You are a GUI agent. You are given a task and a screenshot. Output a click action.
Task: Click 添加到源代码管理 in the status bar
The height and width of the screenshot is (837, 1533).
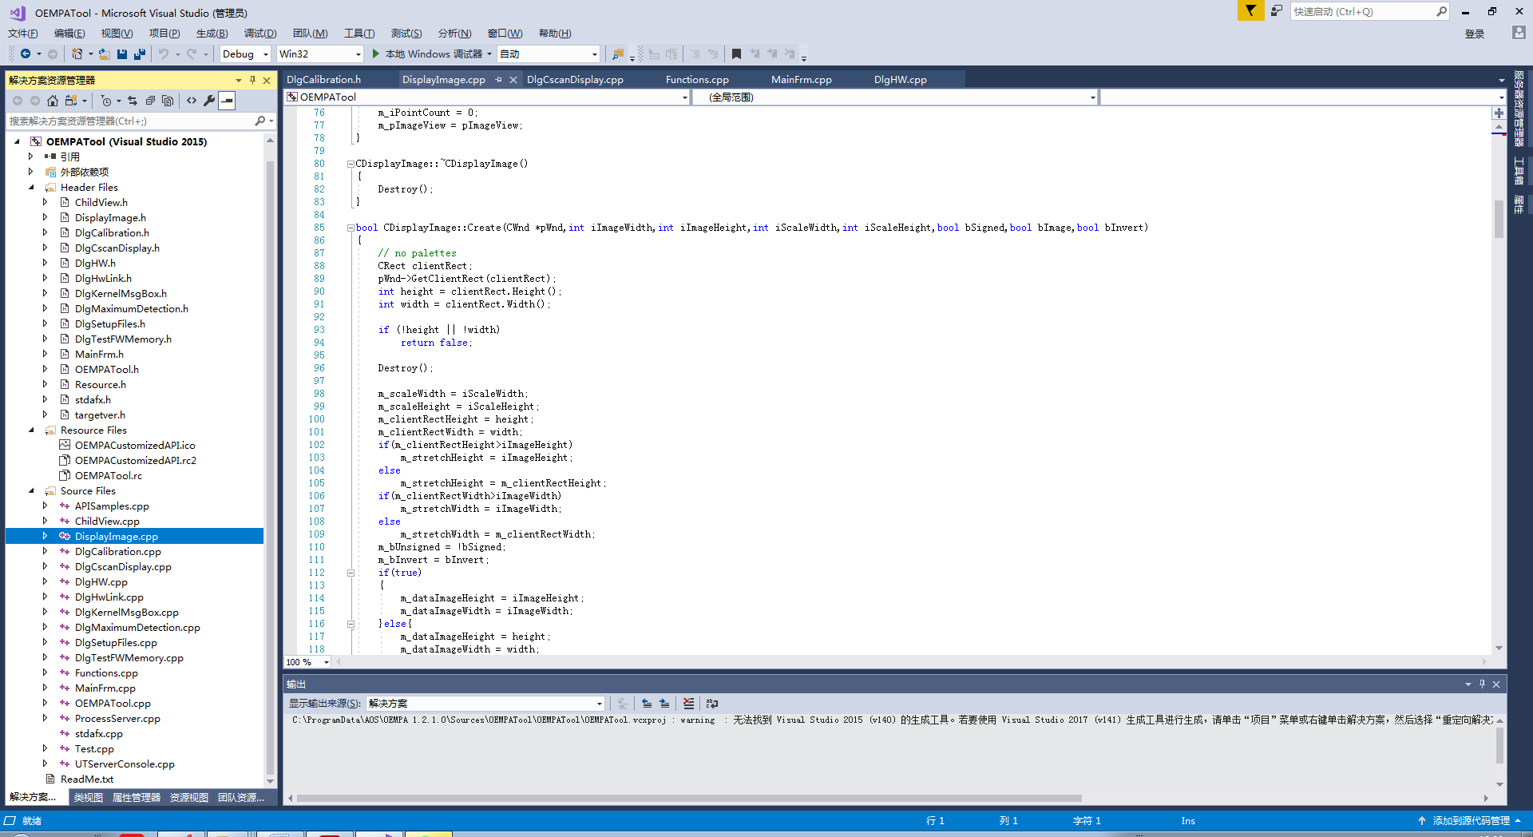1471,821
